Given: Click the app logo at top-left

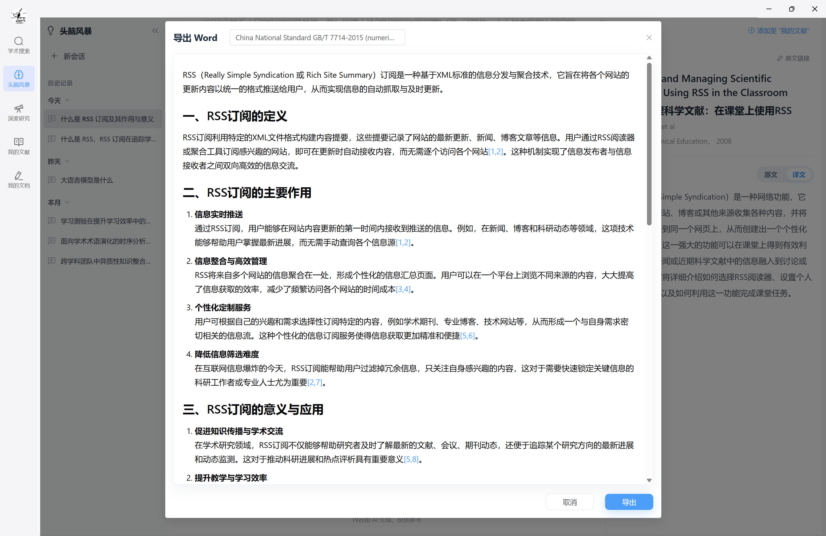Looking at the screenshot, I should pos(19,15).
